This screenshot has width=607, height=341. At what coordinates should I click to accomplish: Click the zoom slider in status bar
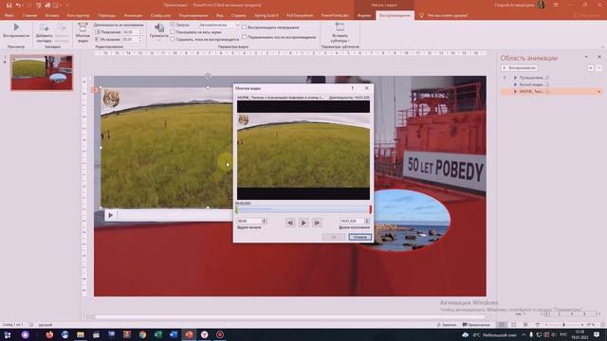[x=563, y=325]
